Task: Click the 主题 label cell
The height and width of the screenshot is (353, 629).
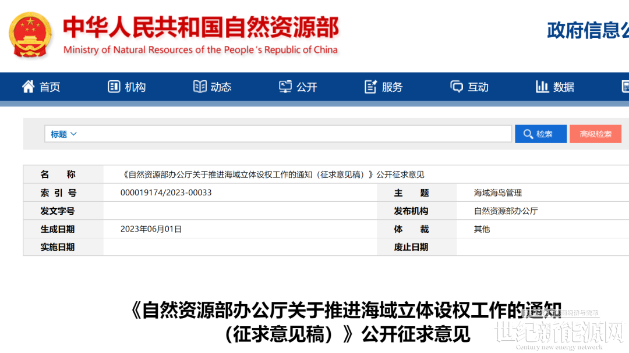Action: 417,192
